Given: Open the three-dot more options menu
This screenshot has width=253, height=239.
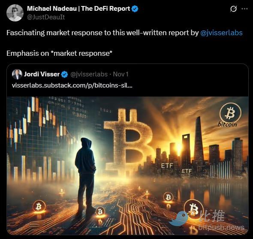Looking at the screenshot, I should (x=244, y=9).
